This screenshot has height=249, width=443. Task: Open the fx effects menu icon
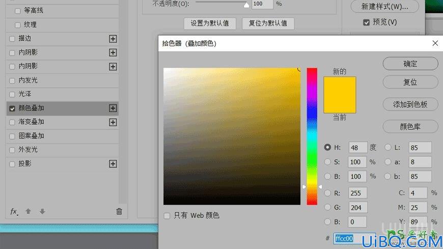pyautogui.click(x=14, y=211)
